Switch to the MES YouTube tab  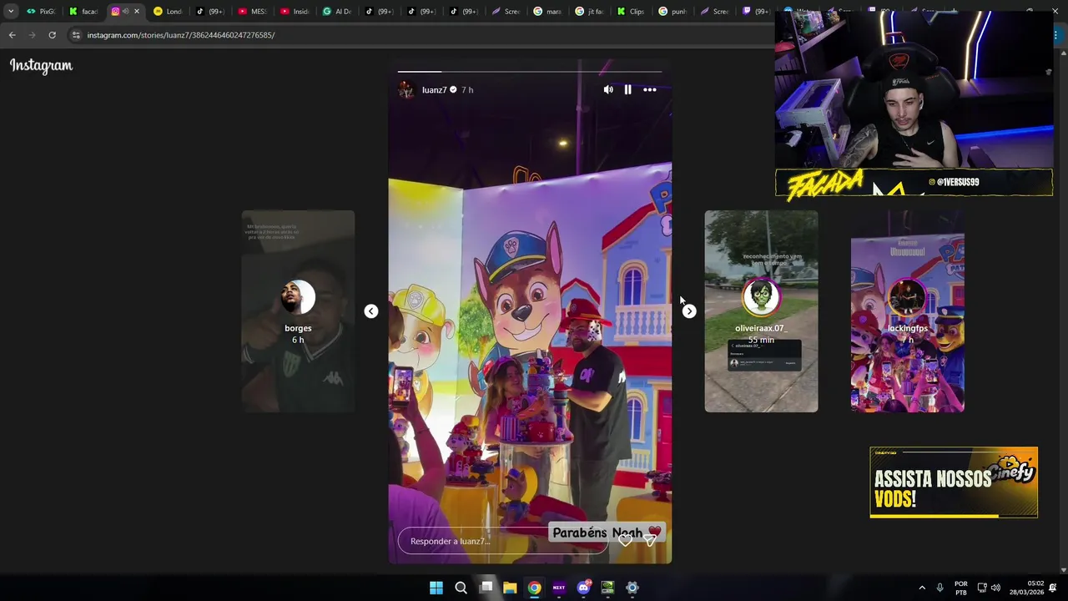click(x=253, y=12)
